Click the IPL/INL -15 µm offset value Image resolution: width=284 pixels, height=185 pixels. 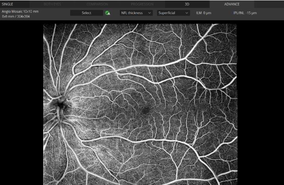tap(245, 13)
